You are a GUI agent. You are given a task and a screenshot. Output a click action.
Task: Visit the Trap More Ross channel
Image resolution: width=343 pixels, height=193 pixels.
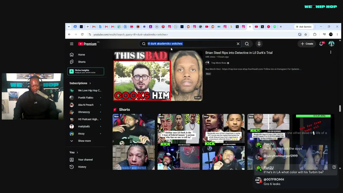coord(219,63)
